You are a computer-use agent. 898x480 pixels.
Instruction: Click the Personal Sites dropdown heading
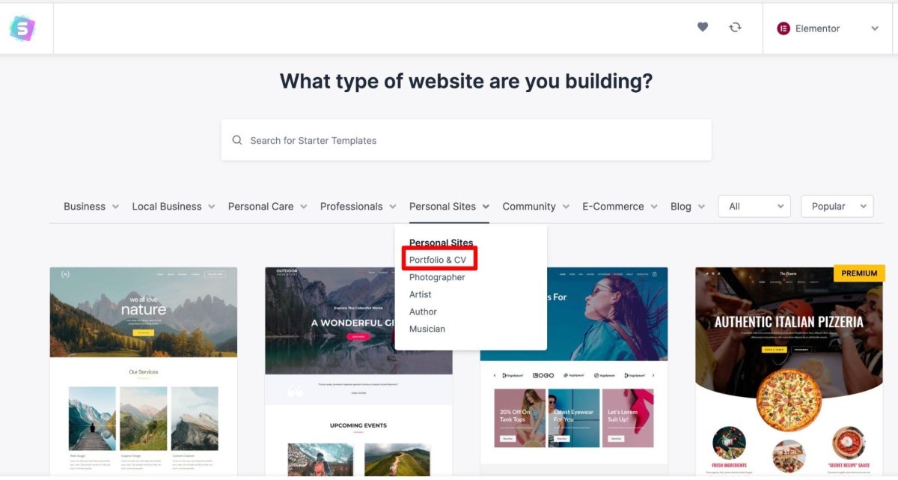click(441, 243)
